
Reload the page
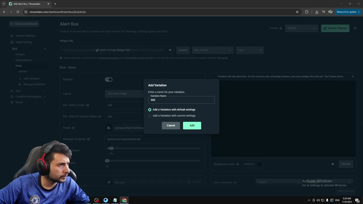point(18,12)
